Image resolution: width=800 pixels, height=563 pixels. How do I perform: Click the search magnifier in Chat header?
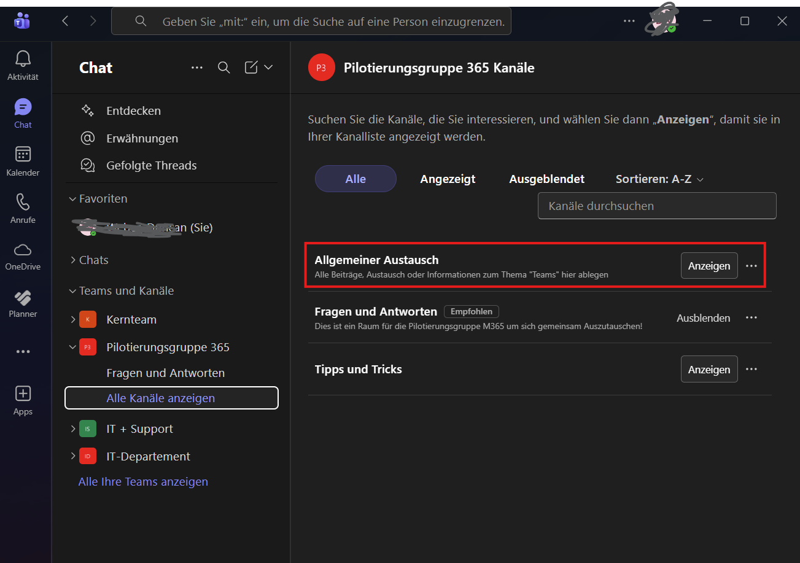pyautogui.click(x=224, y=68)
